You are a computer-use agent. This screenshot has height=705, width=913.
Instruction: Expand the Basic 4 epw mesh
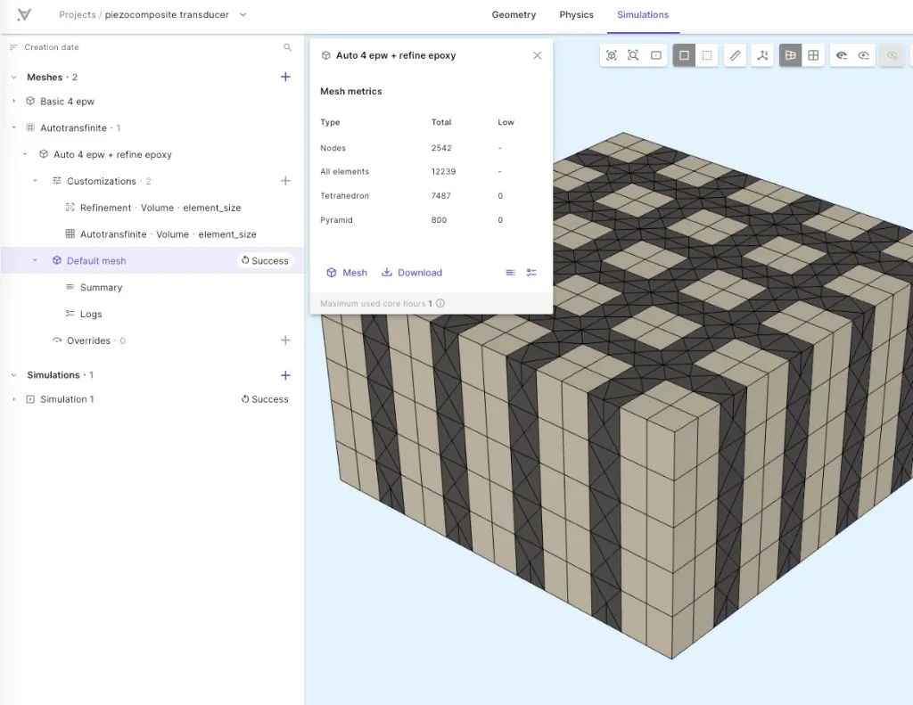coord(14,102)
